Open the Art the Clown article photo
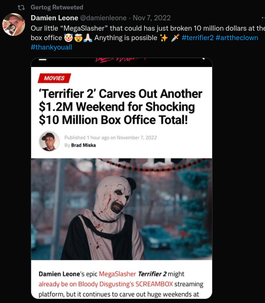The image size is (265, 303). (122, 209)
